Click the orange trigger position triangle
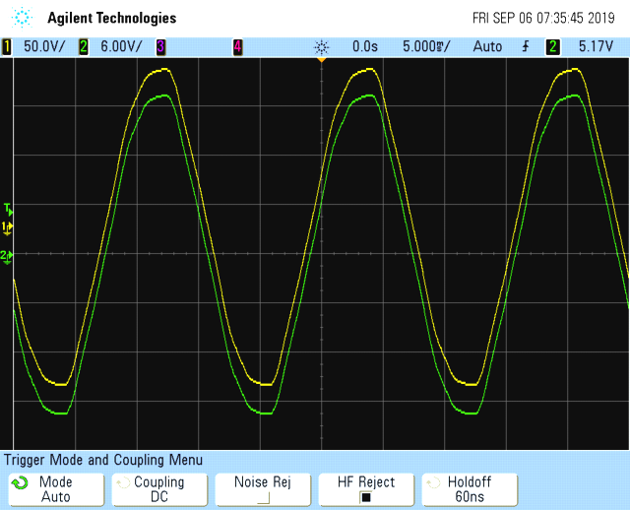The height and width of the screenshot is (510, 630). (x=322, y=60)
